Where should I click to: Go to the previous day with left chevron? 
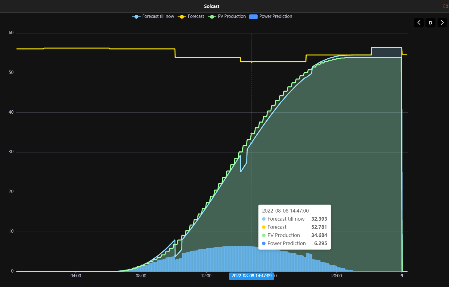click(x=419, y=23)
